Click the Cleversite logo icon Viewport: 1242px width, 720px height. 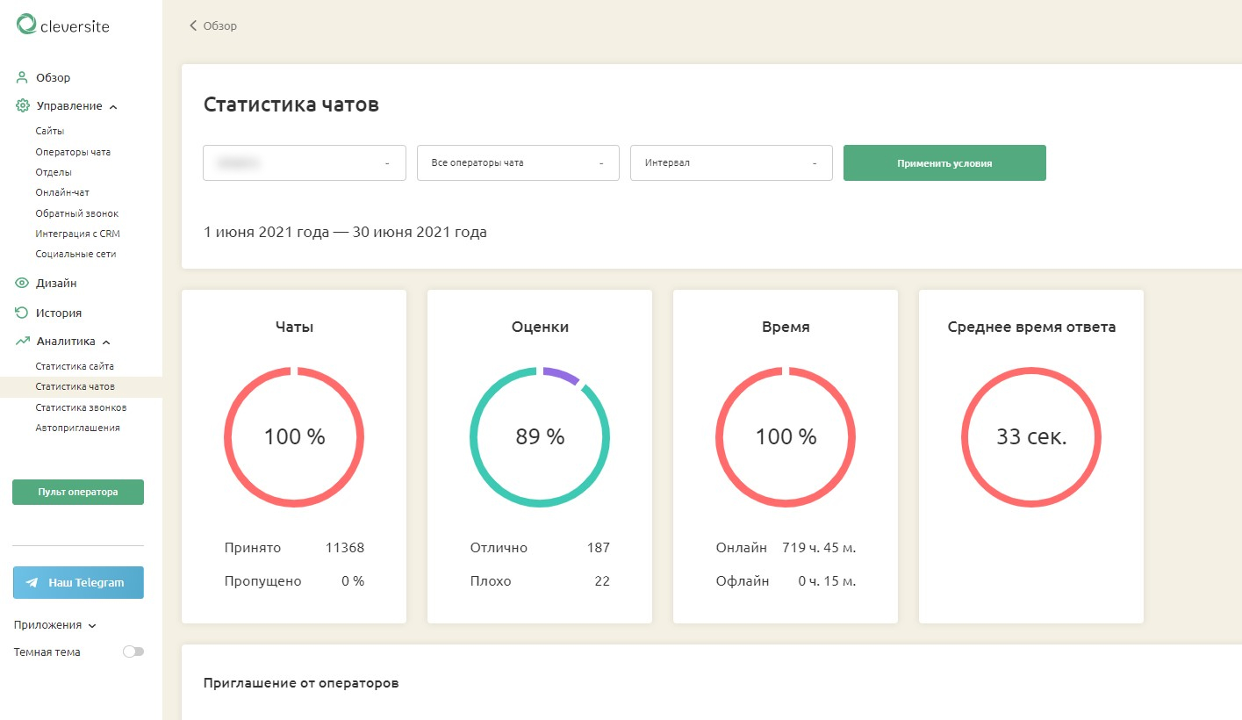tap(26, 25)
